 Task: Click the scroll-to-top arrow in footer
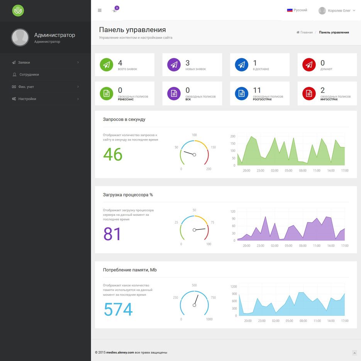point(354,353)
